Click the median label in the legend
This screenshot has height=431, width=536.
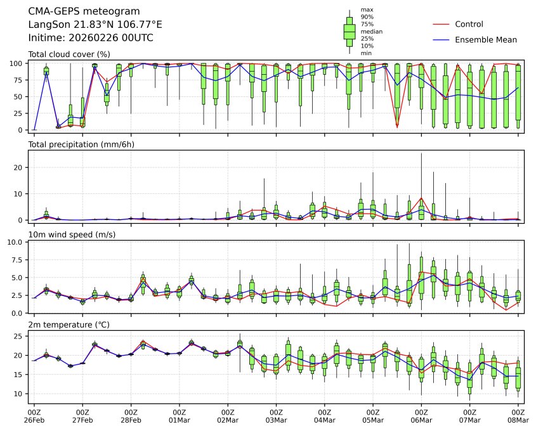click(367, 31)
